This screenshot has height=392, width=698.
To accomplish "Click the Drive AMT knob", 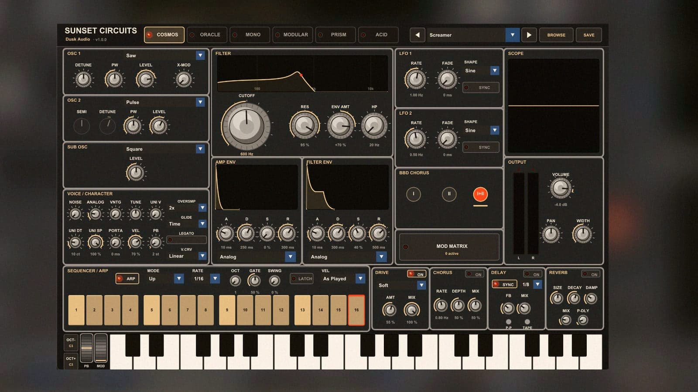I will coord(390,310).
